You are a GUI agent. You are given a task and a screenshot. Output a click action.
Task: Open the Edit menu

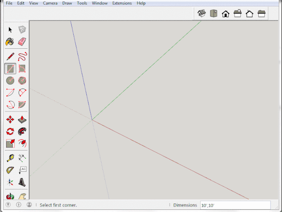(x=21, y=3)
